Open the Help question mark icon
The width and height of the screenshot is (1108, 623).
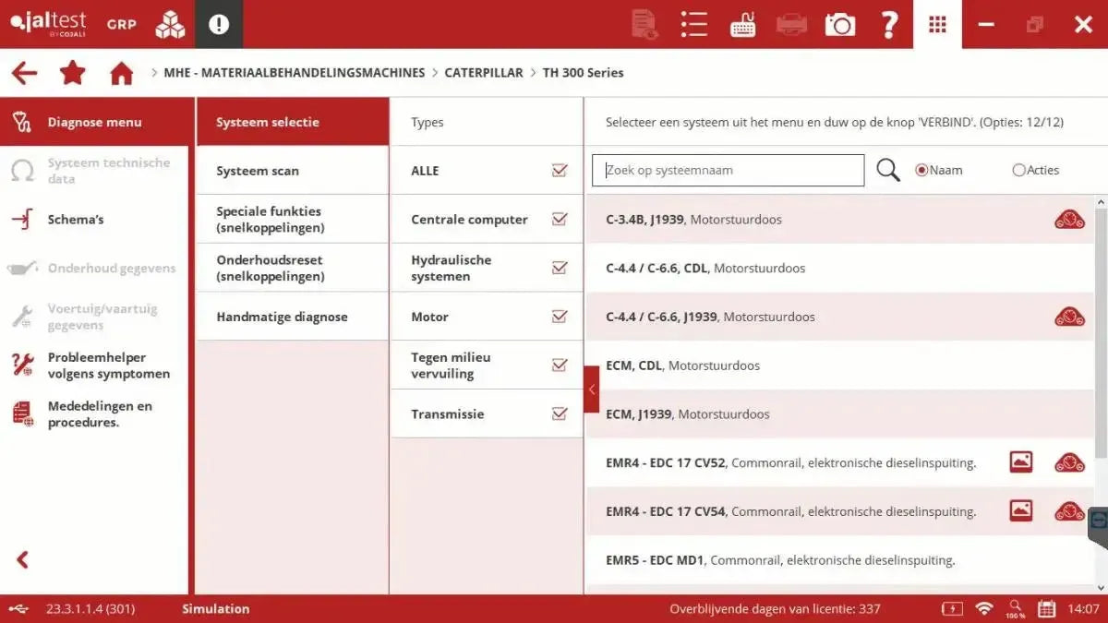tap(888, 25)
